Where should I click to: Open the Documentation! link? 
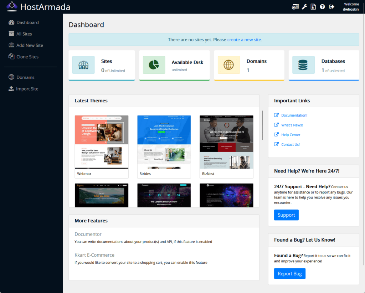(x=294, y=115)
